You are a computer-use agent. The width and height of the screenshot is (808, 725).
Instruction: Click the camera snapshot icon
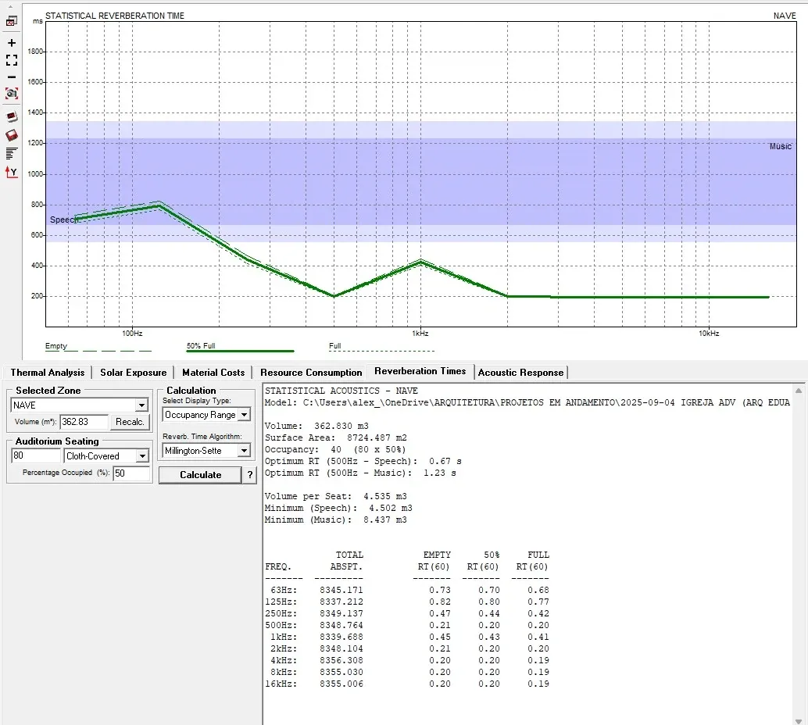pos(12,93)
